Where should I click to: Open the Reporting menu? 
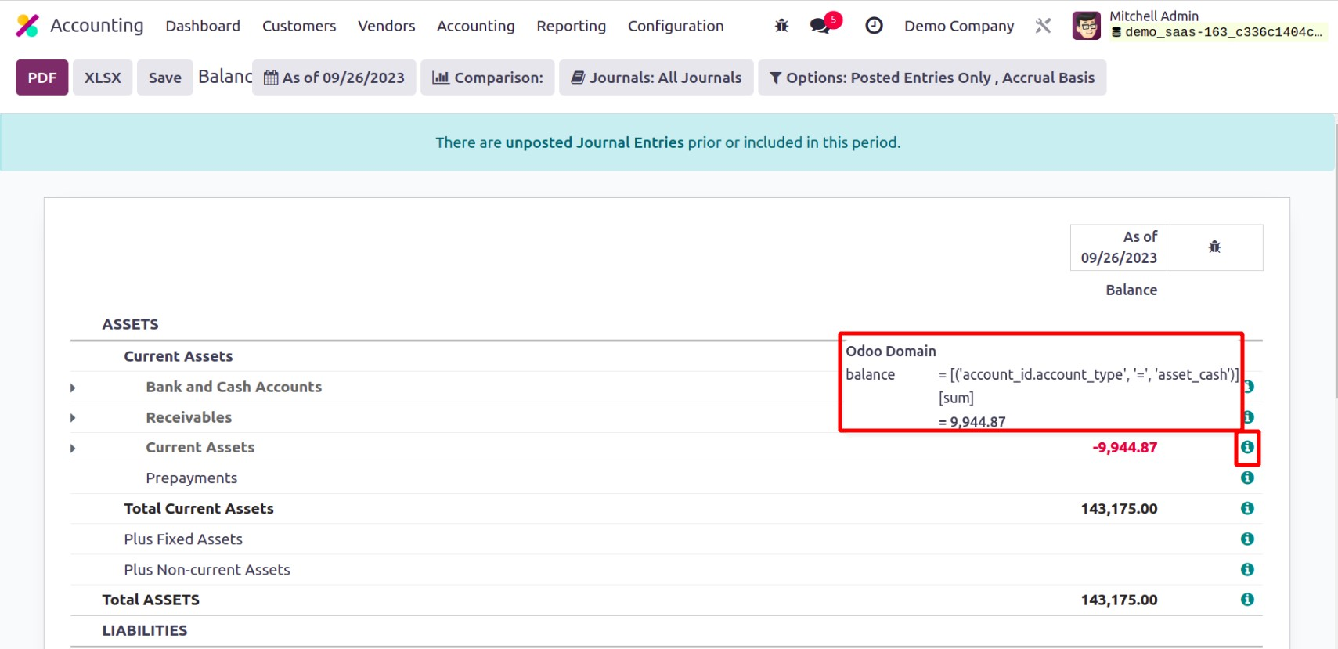(571, 26)
